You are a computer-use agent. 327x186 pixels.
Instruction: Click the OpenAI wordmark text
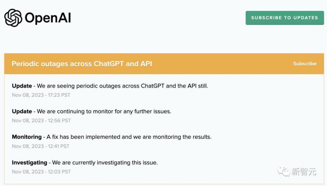coord(48,18)
